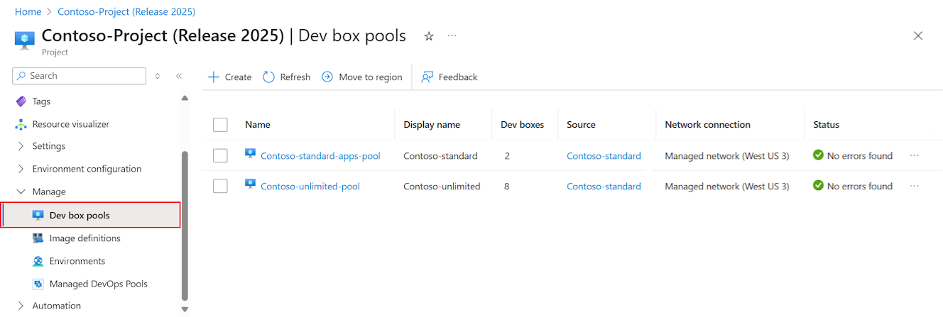Open Image definitions in sidebar
The image size is (943, 317).
[x=85, y=238]
